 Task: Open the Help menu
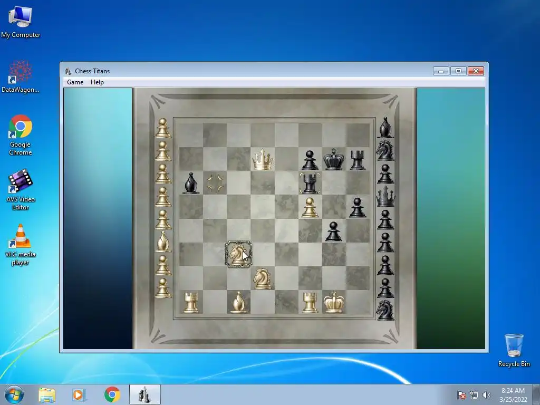pos(97,82)
